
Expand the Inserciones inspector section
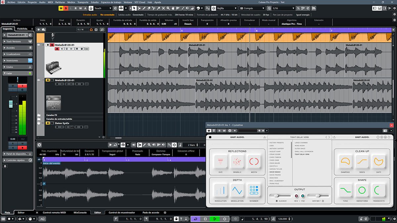tap(18, 60)
